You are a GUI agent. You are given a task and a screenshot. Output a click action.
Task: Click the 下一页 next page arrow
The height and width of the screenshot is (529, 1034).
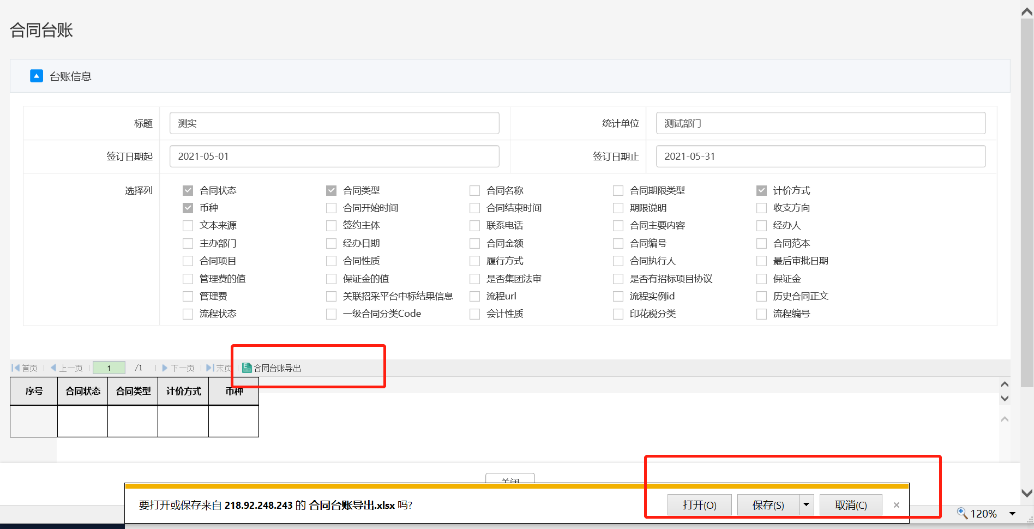pos(165,368)
